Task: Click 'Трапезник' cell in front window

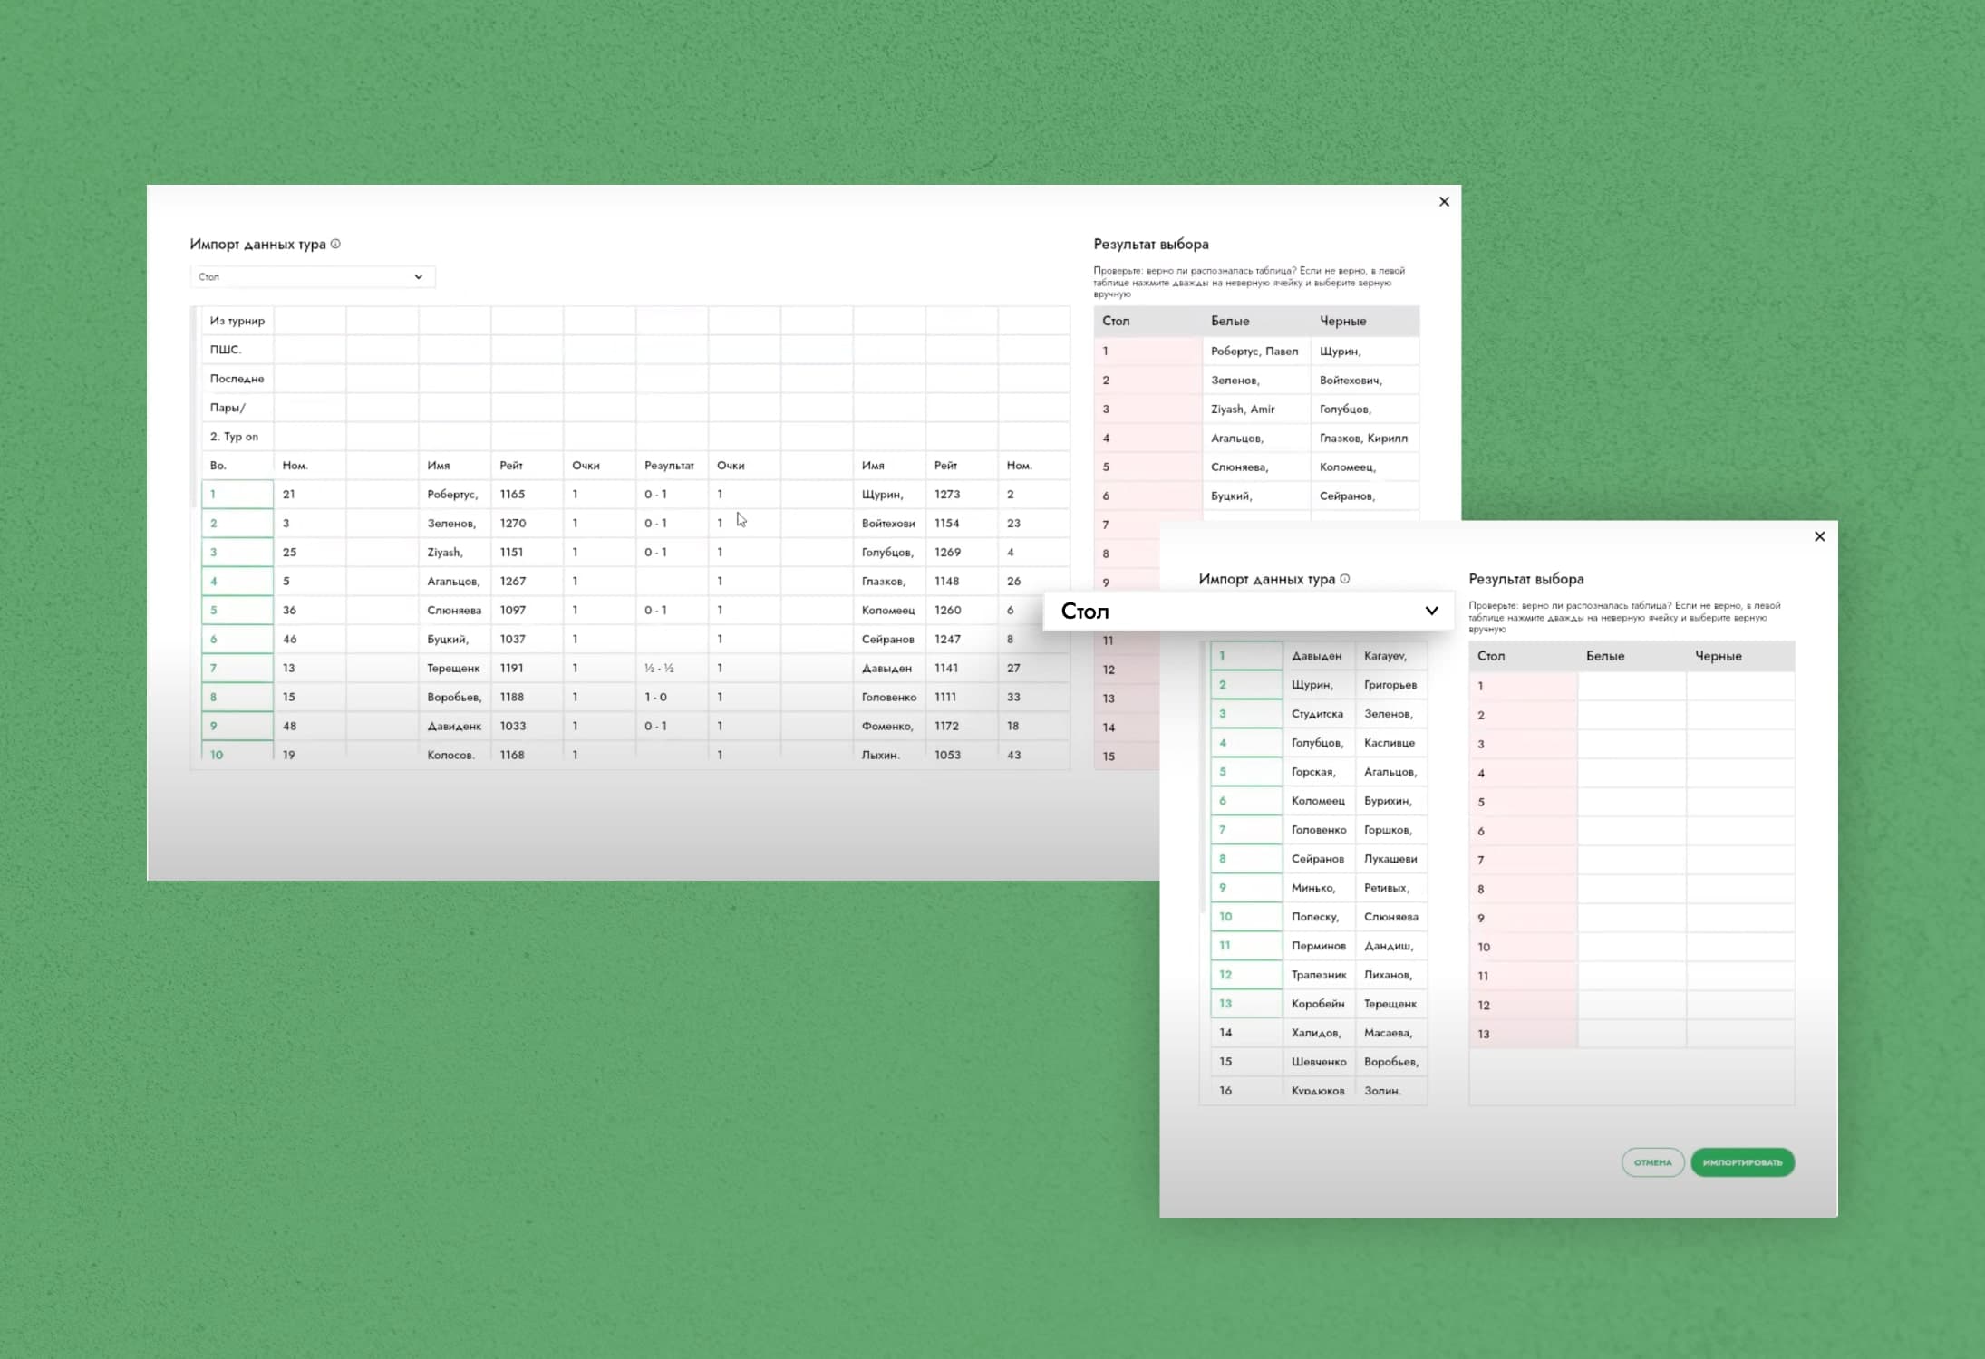Action: pyautogui.click(x=1319, y=975)
